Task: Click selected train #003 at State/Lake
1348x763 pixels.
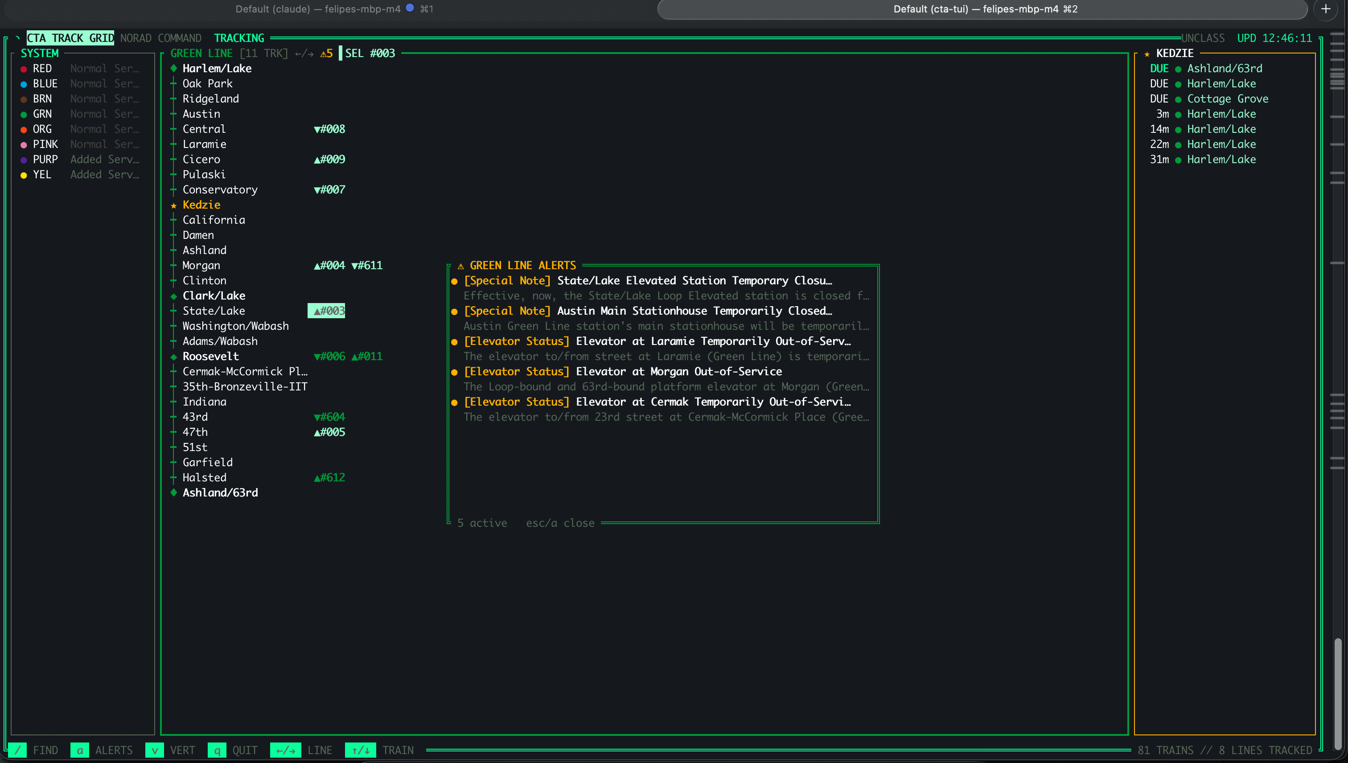Action: [x=326, y=311]
